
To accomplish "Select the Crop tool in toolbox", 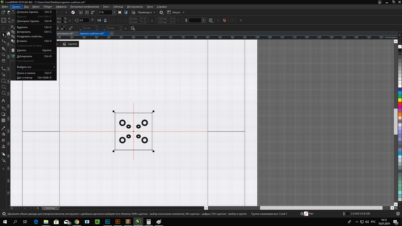I will coord(3,49).
